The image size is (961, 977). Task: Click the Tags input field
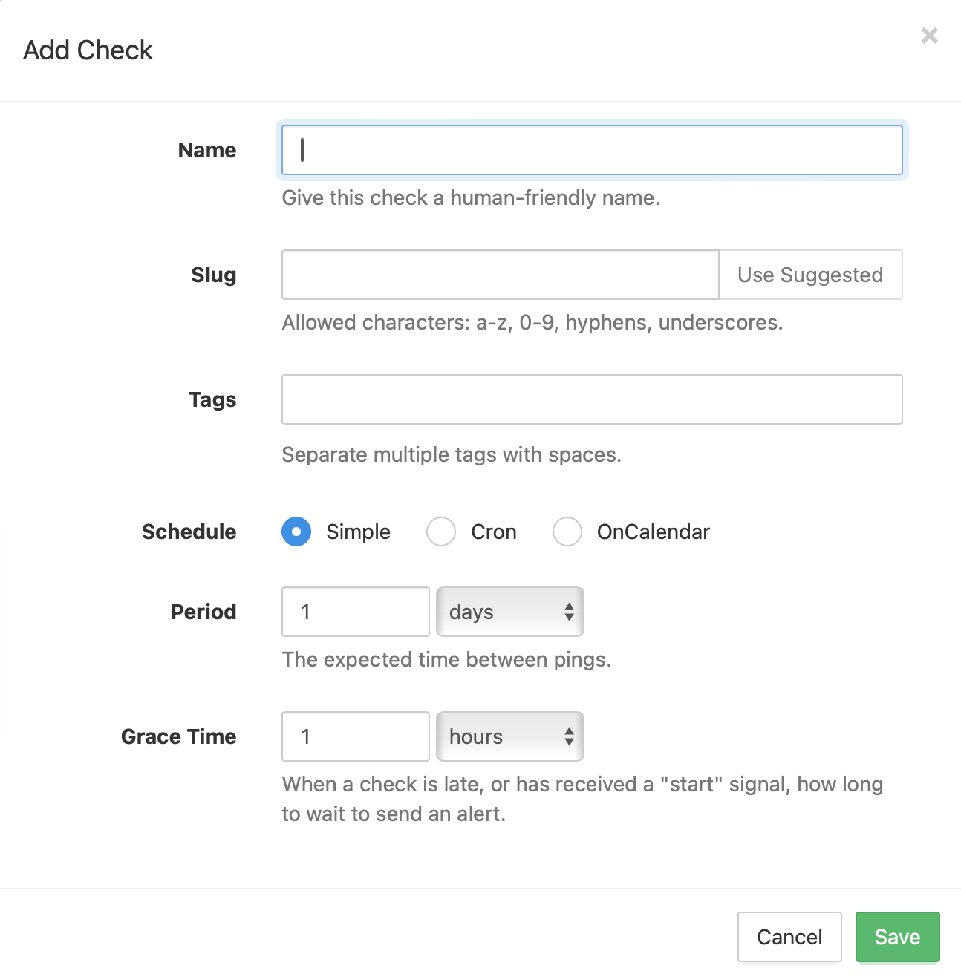pyautogui.click(x=592, y=399)
